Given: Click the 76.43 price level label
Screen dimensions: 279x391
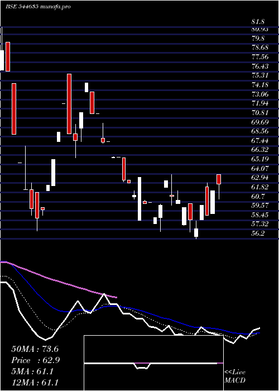Looking at the screenshot, I should 260,66.
